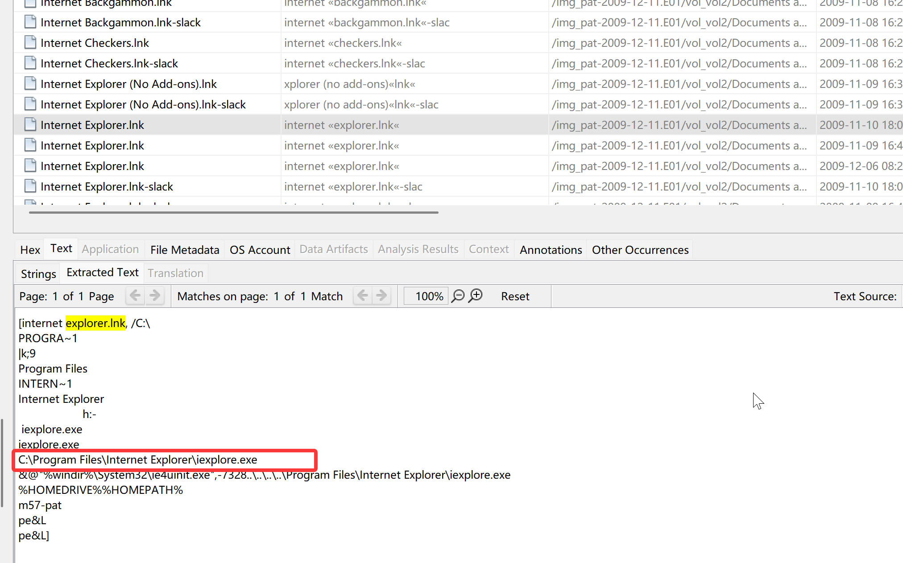Viewport: 903px width, 563px height.
Task: Select the Strings sub-tab
Action: pos(38,274)
